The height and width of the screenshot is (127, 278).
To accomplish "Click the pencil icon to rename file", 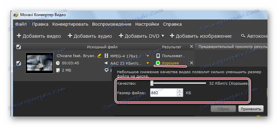I will pyautogui.click(x=99, y=56).
